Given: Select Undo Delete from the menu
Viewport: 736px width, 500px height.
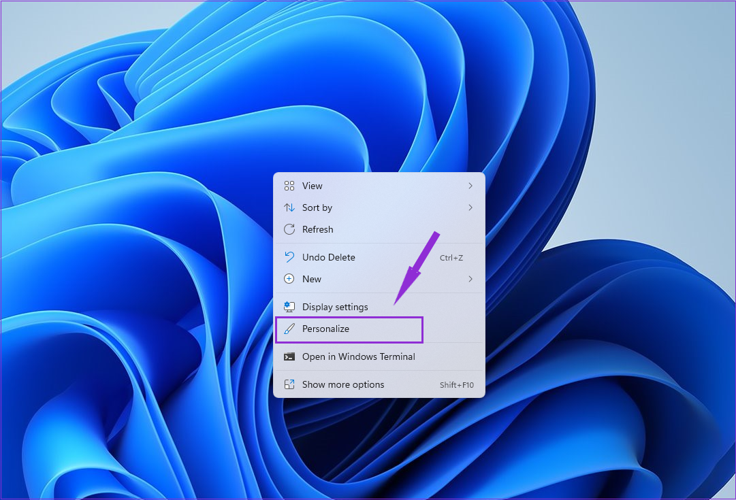Looking at the screenshot, I should [x=329, y=257].
